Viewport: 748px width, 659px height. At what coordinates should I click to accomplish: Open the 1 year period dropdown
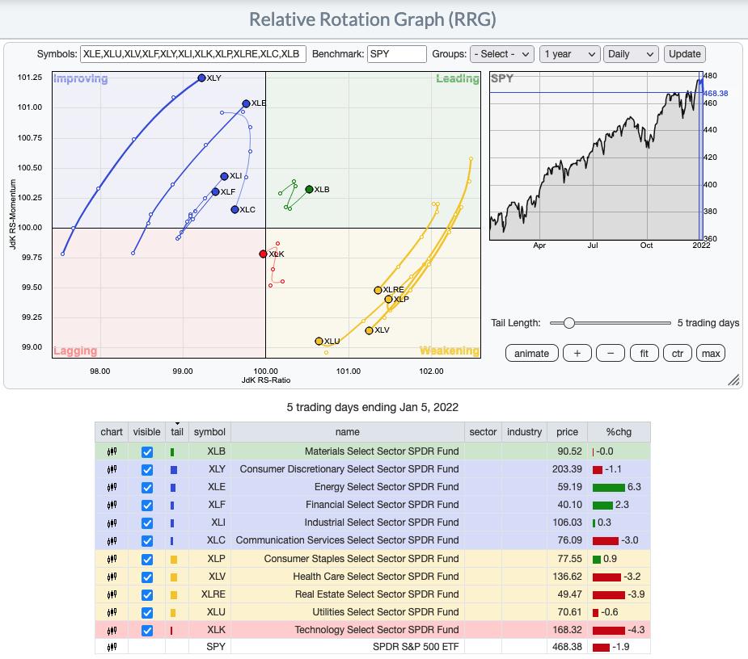[x=569, y=54]
